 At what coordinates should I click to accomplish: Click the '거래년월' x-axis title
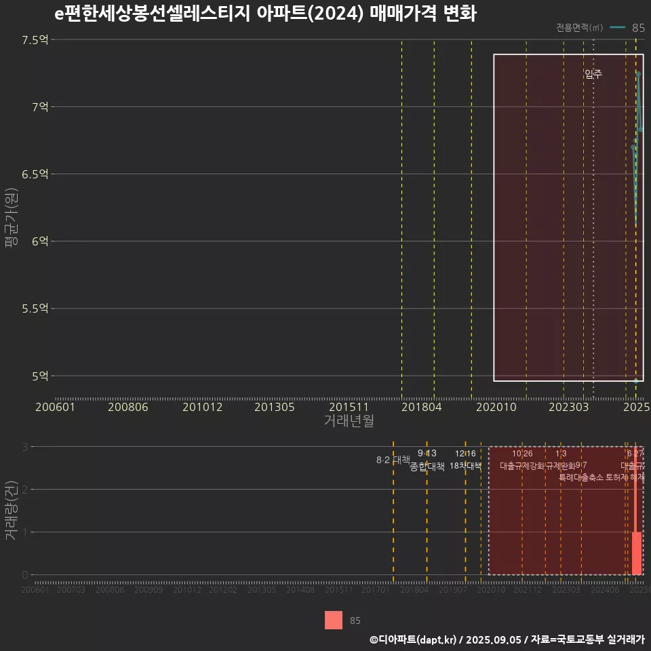click(349, 420)
